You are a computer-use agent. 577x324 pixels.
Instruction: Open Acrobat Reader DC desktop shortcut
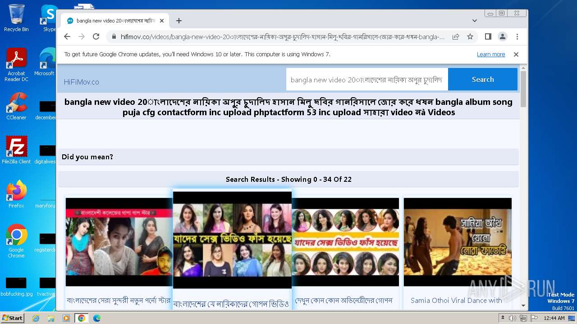click(x=16, y=65)
